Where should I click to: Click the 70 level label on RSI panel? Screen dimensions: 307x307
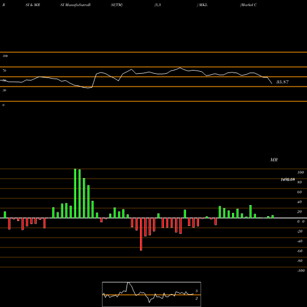click(x=4, y=71)
